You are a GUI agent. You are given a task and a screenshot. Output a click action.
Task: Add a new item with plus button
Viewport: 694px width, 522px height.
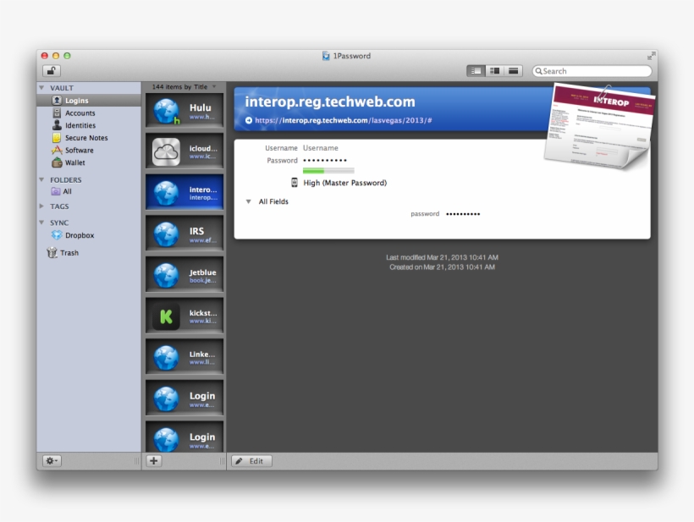tap(153, 461)
